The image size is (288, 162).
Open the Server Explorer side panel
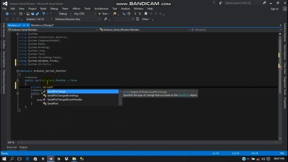click(4, 59)
